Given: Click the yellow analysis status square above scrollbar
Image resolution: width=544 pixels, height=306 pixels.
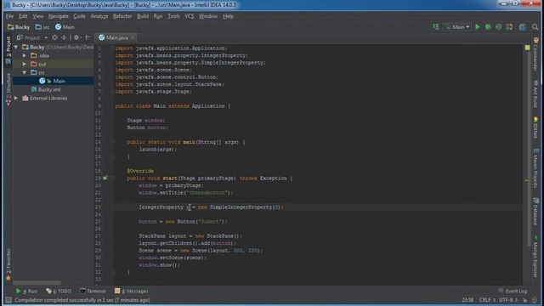Looking at the screenshot, I should pyautogui.click(x=527, y=48).
